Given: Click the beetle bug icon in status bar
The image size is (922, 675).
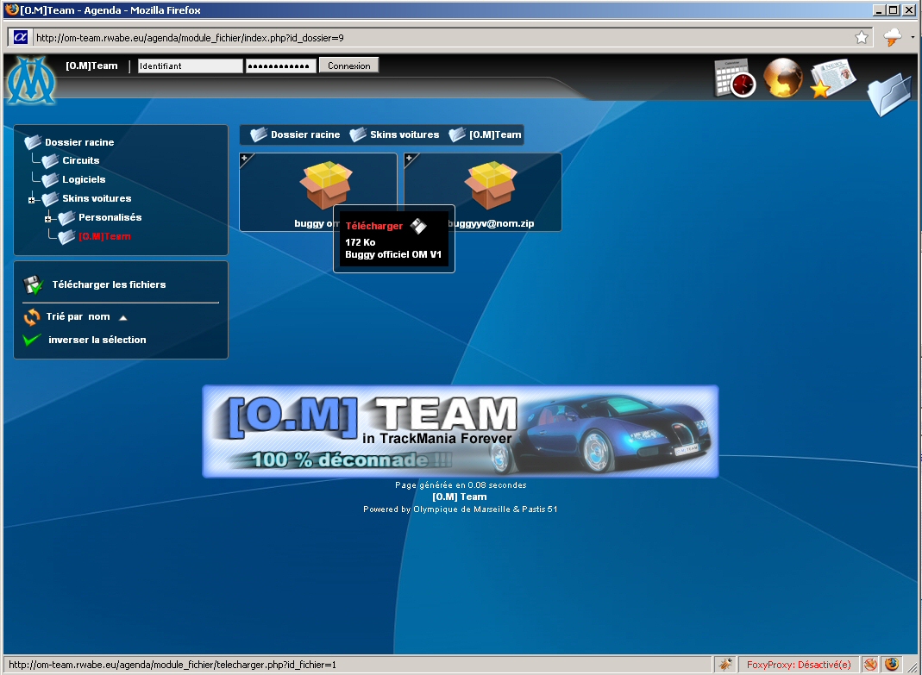Looking at the screenshot, I should (x=725, y=665).
